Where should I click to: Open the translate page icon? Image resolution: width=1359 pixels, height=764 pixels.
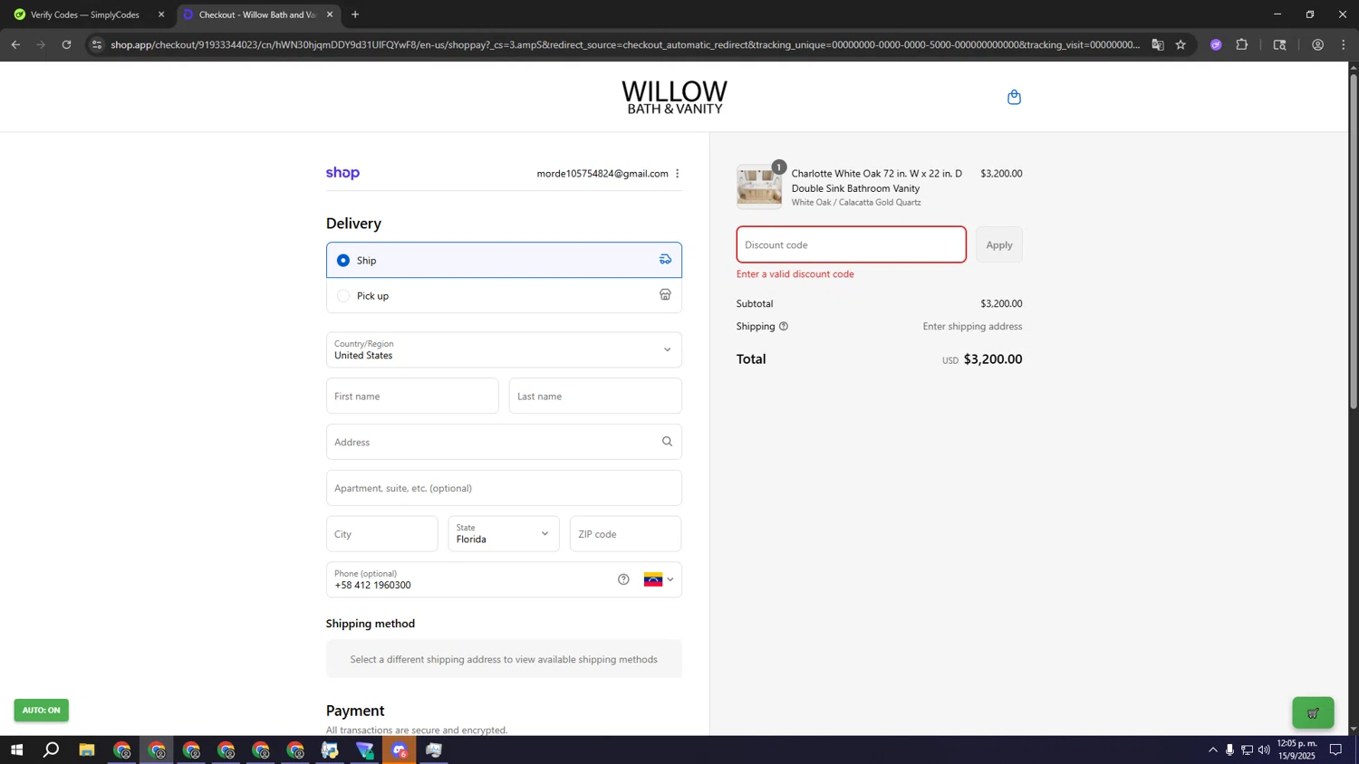coord(1157,44)
